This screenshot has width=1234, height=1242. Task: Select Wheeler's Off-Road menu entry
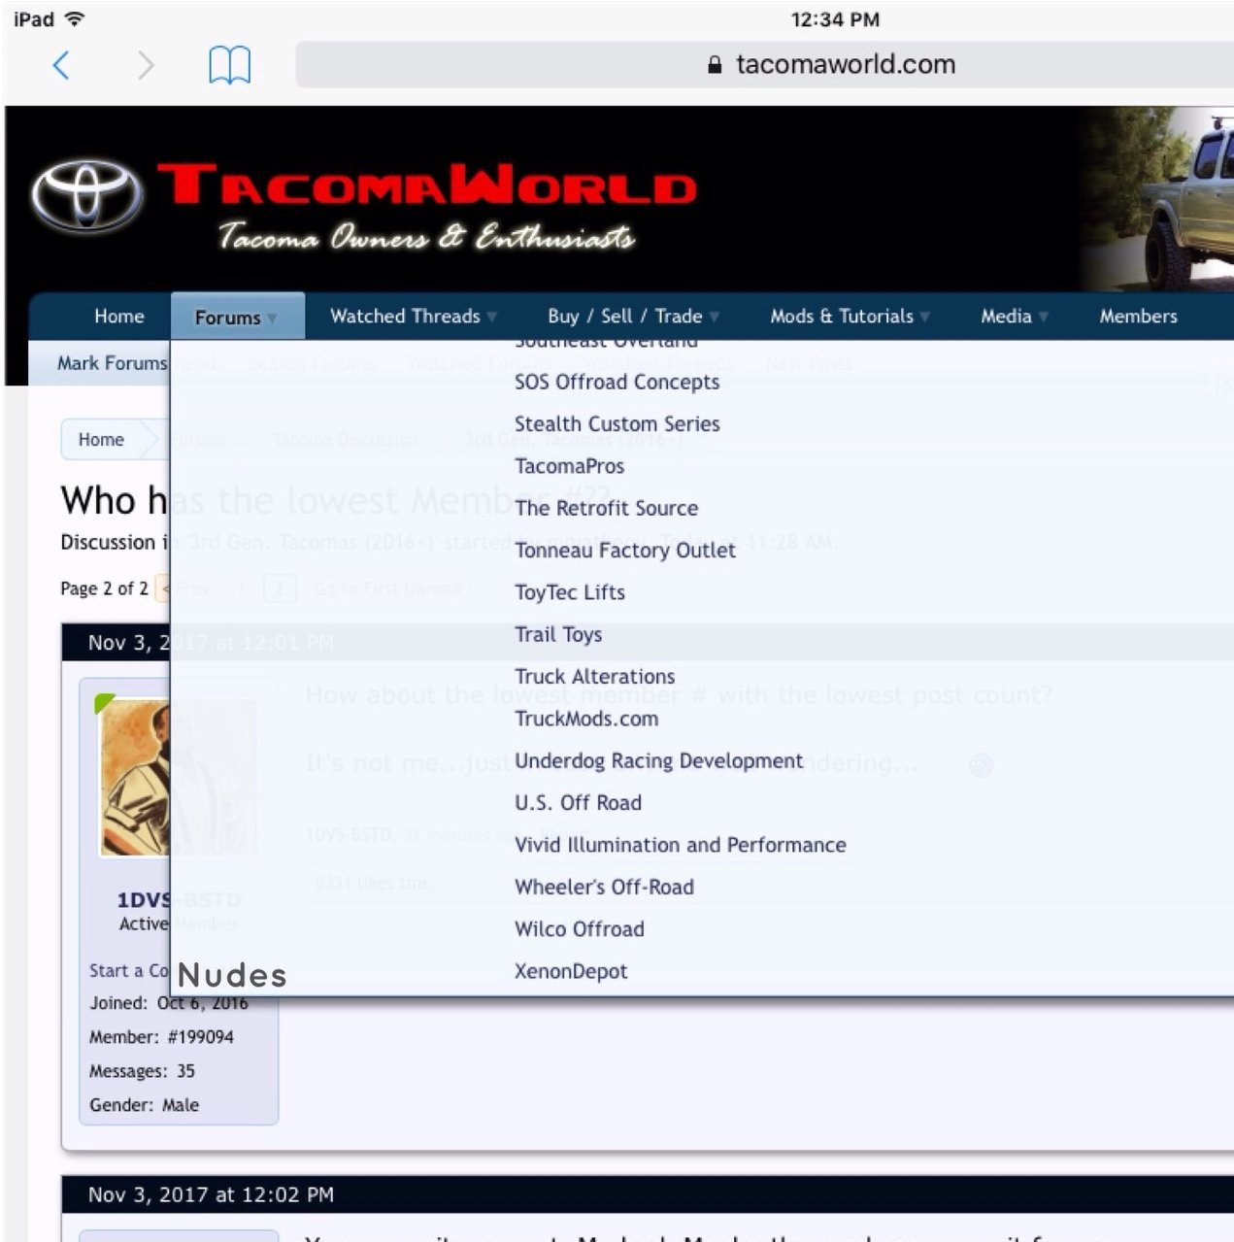[x=604, y=888]
